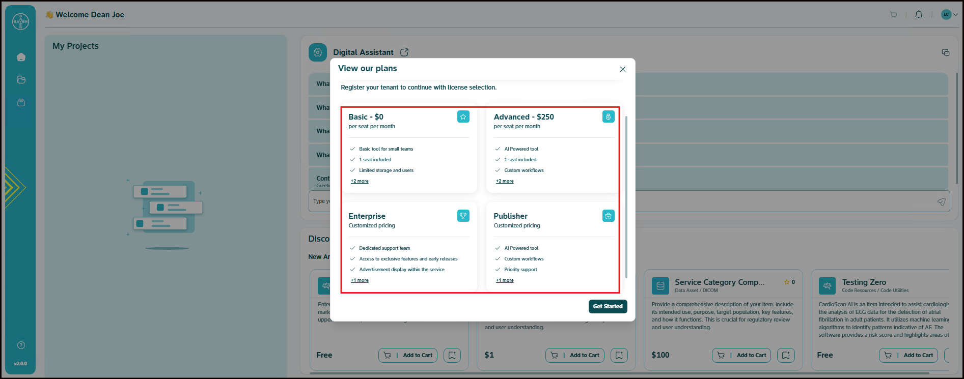Show notifications via bell icon
Viewport: 964px width, 379px height.
(919, 15)
